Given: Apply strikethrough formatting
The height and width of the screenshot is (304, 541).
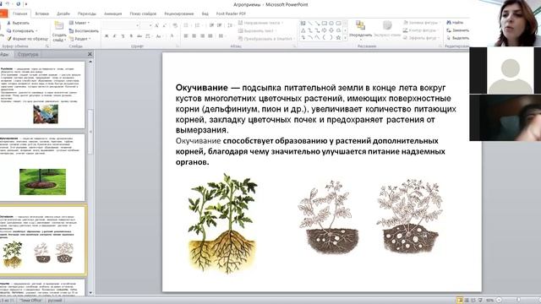Looking at the screenshot, I should (139, 35).
